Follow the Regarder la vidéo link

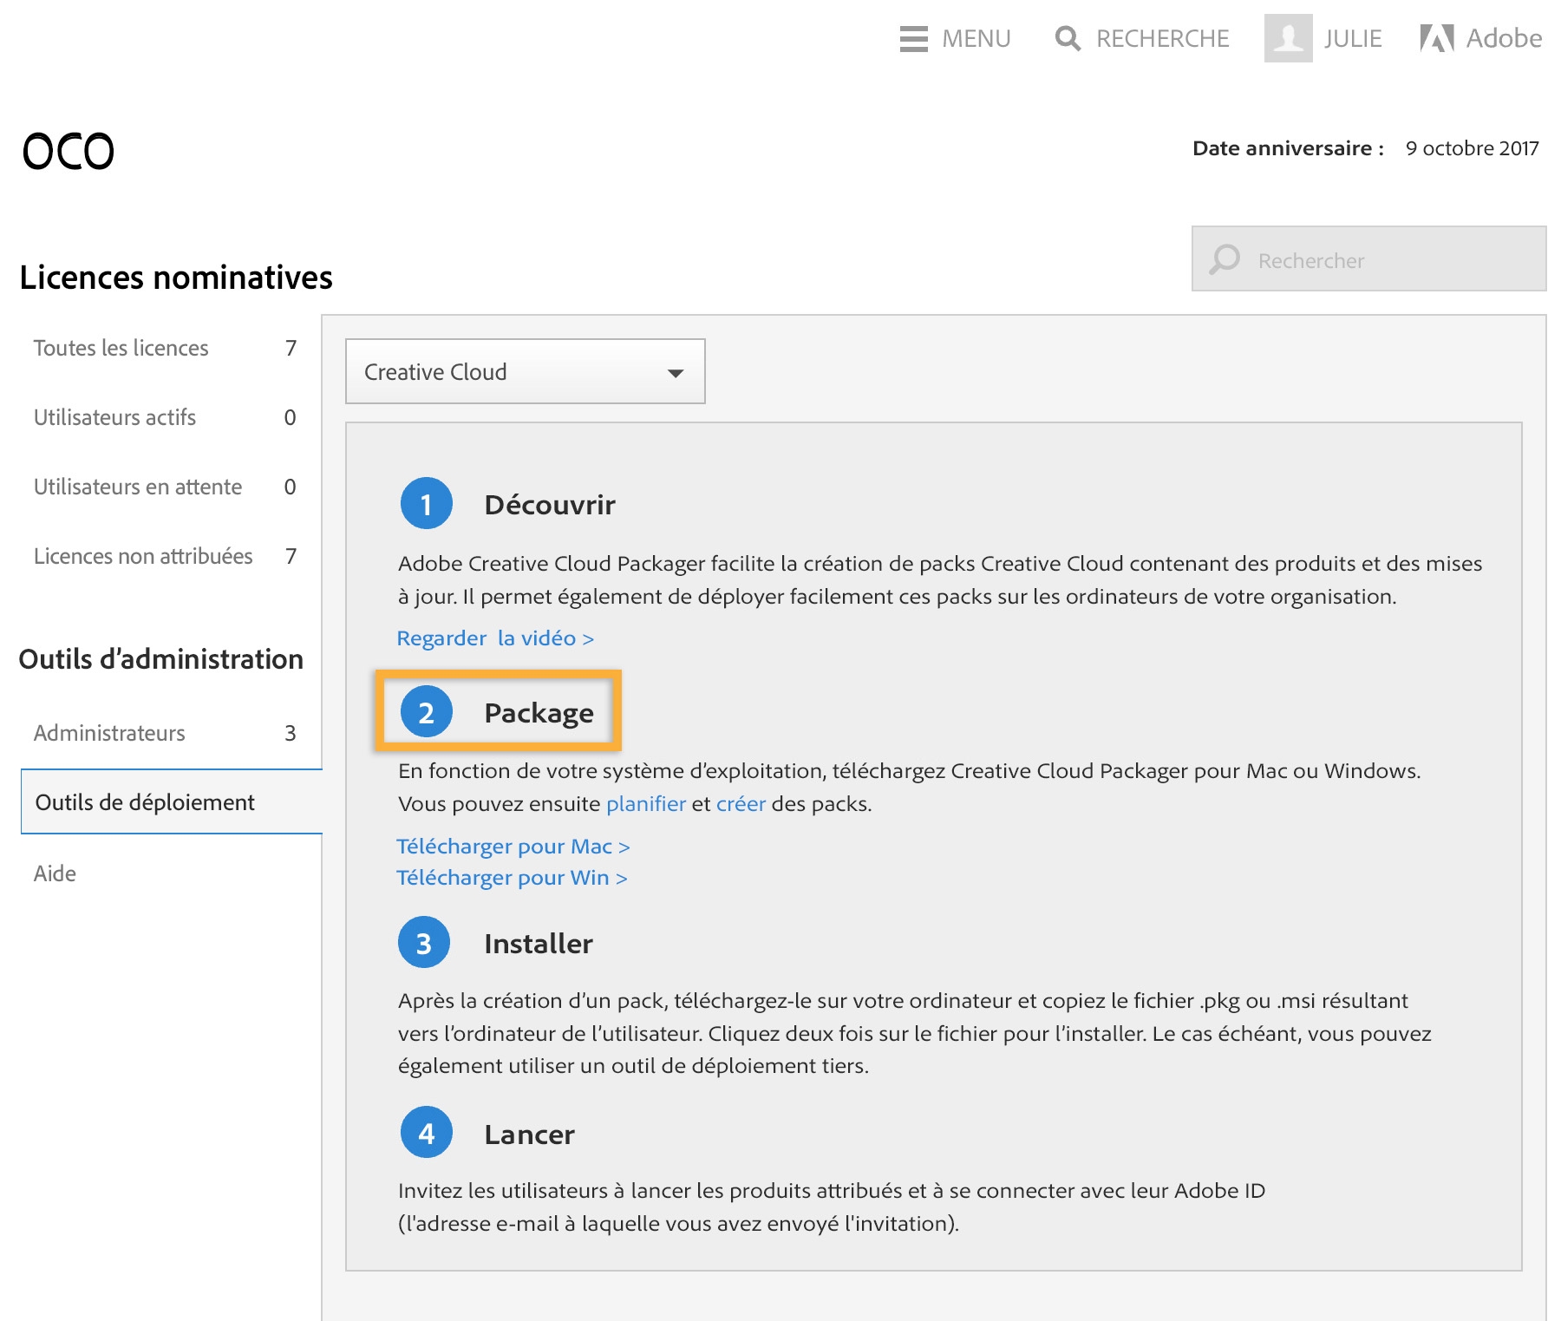coord(495,638)
